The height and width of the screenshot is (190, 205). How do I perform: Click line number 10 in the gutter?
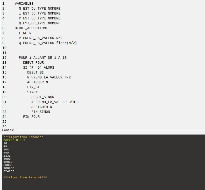click(x=4, y=48)
